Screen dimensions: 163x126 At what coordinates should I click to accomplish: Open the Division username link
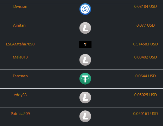click(20, 7)
